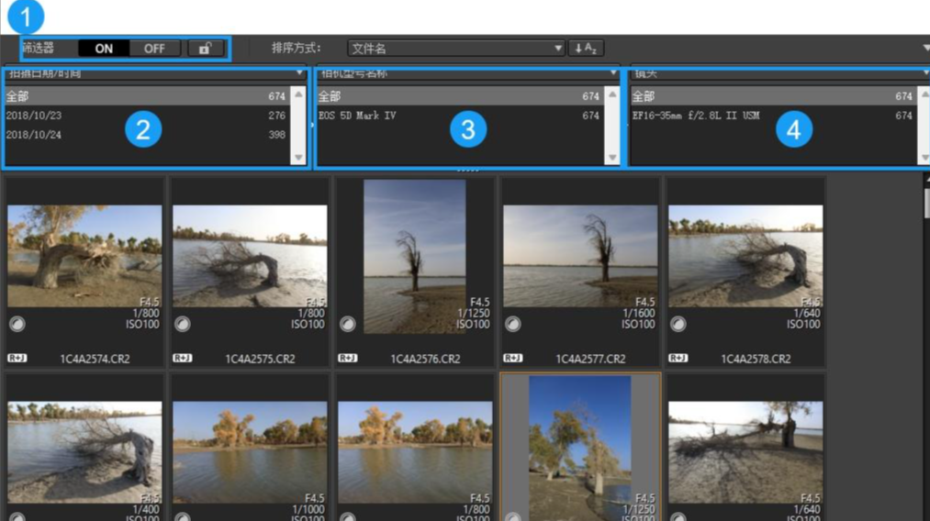Click the R+J badge on 1C4A2578.CR2
This screenshot has width=930, height=521.
[678, 358]
